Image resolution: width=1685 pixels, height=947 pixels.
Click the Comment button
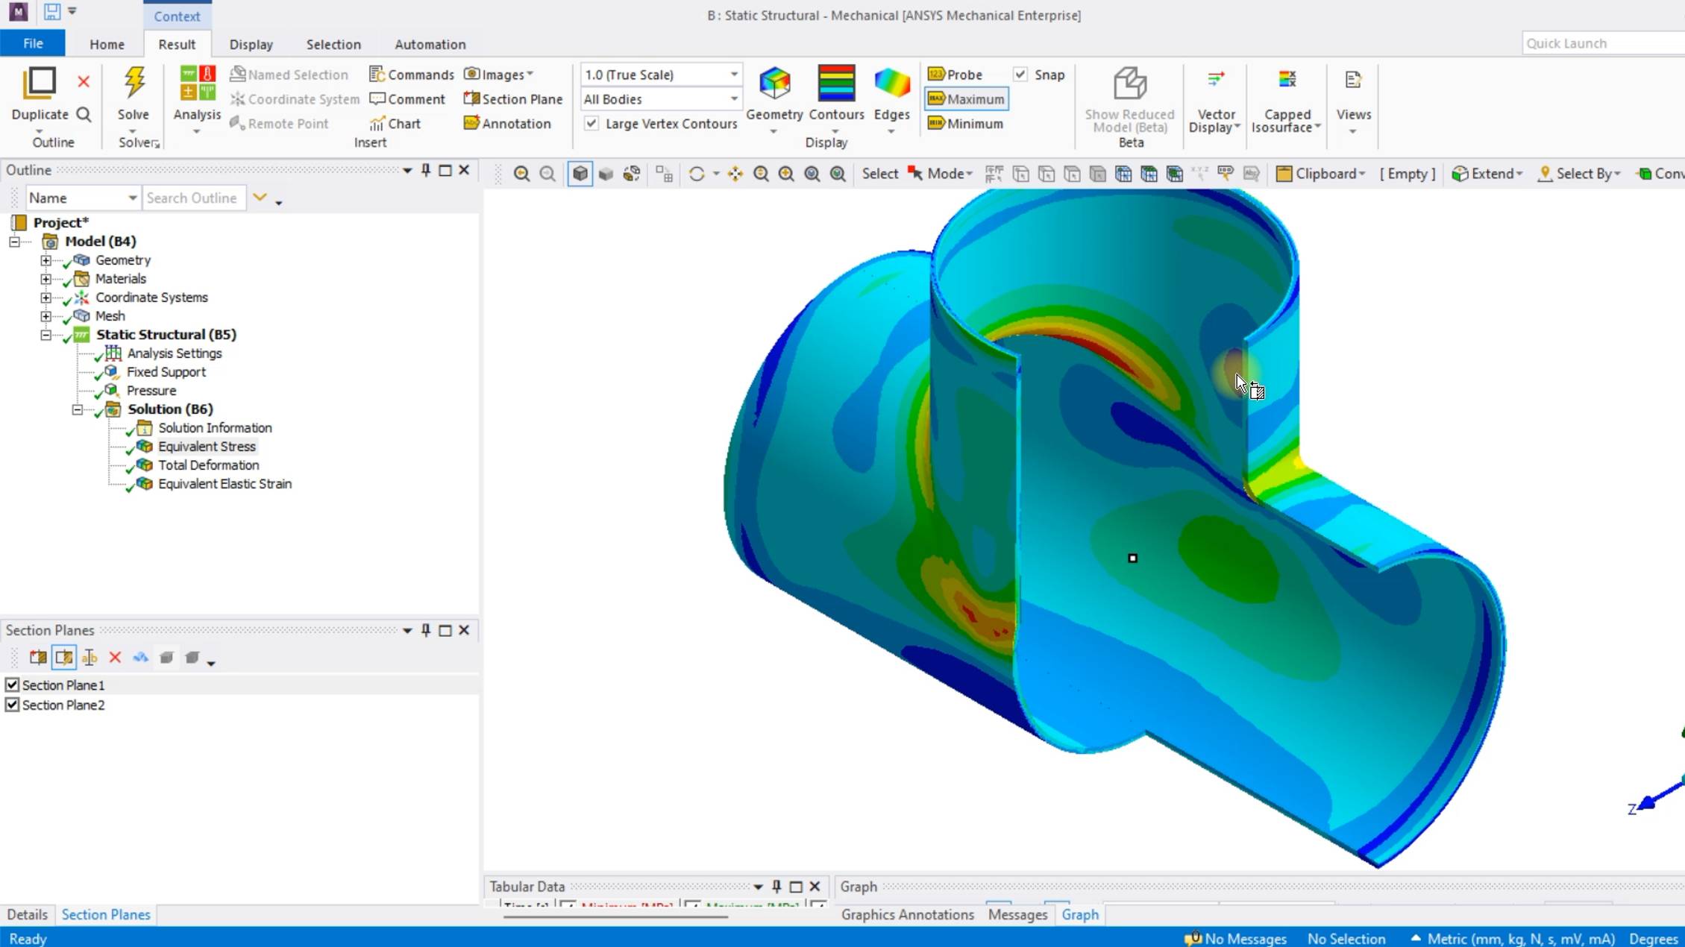click(x=407, y=99)
